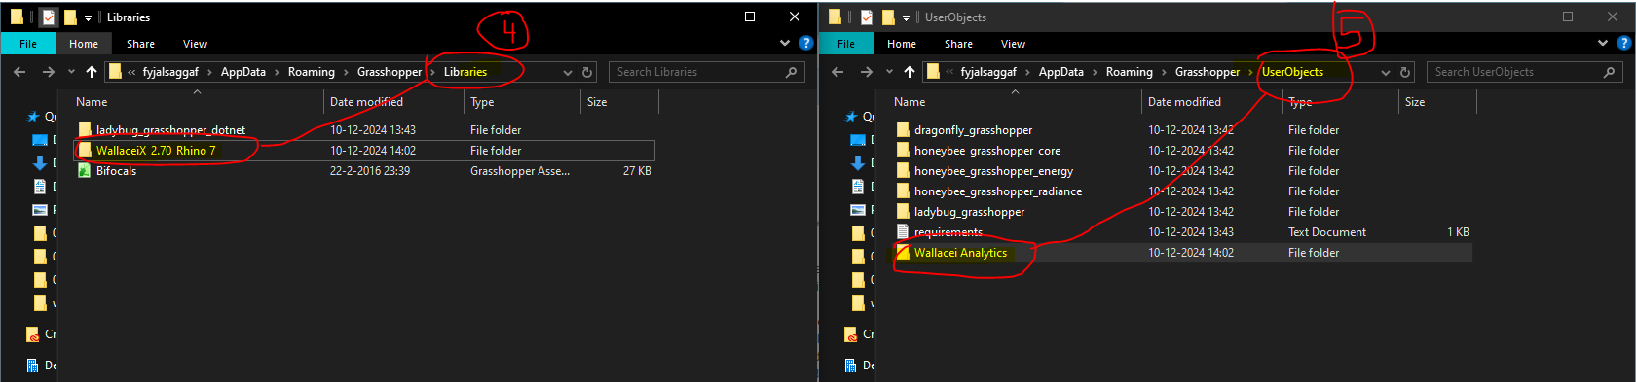Sort by Size column in UserObjects window

1436,102
